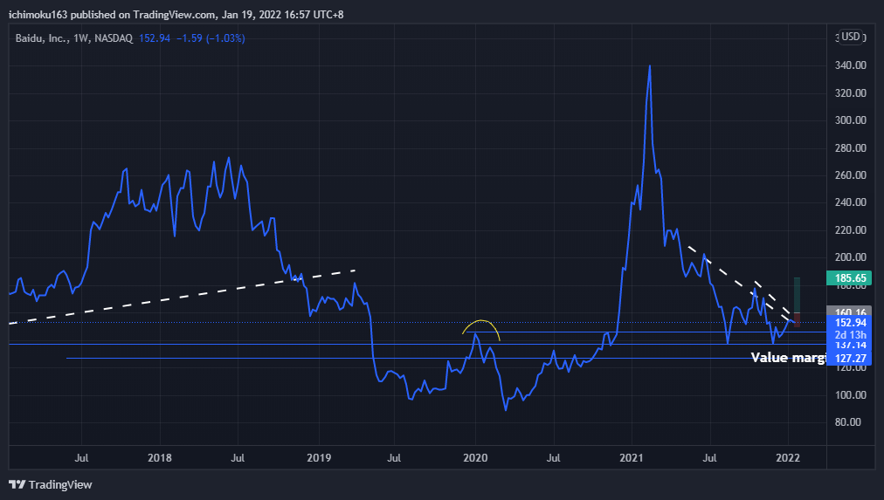Click the 240.00 price axis label
884x500 pixels.
click(851, 202)
